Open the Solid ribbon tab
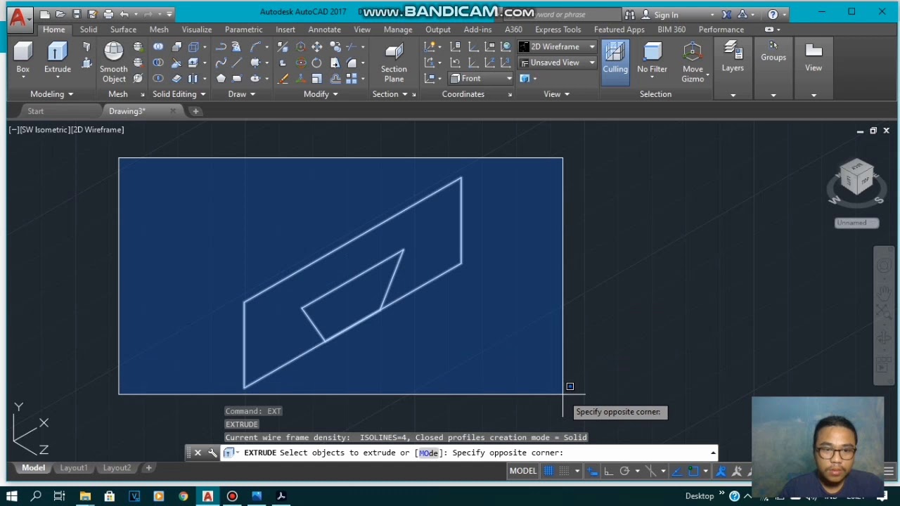This screenshot has width=900, height=506. (x=89, y=30)
